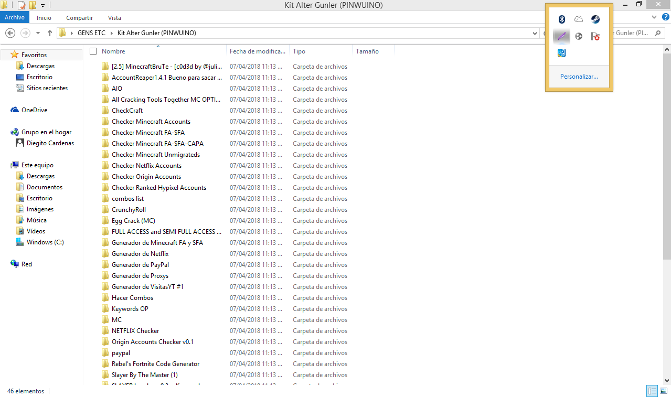The width and height of the screenshot is (671, 397).
Task: Sort by the Tipo column header
Action: [321, 51]
